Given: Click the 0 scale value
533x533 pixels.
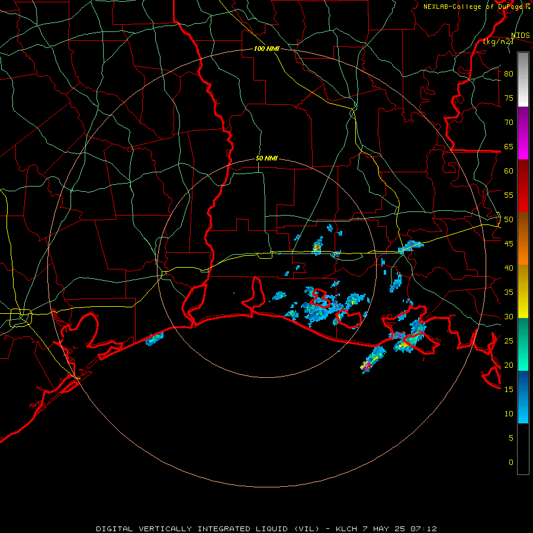Looking at the screenshot, I should pos(511,463).
